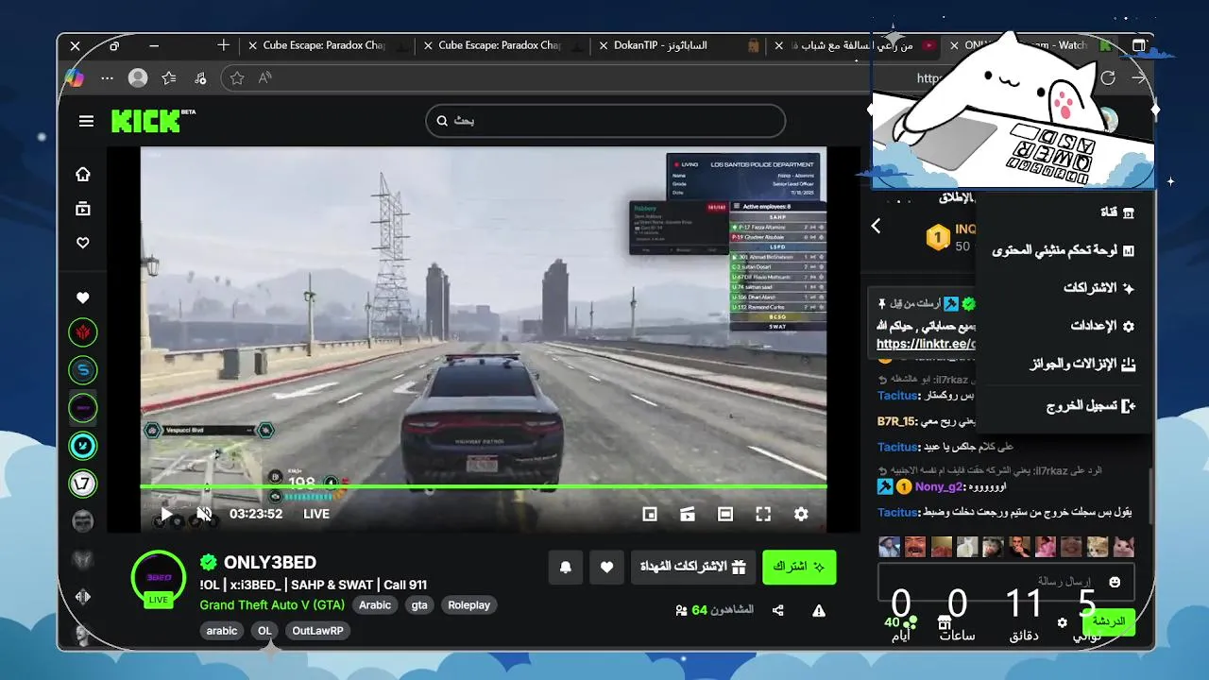The width and height of the screenshot is (1209, 680).
Task: Switch to second Cube Escape browser tab
Action: 501,45
